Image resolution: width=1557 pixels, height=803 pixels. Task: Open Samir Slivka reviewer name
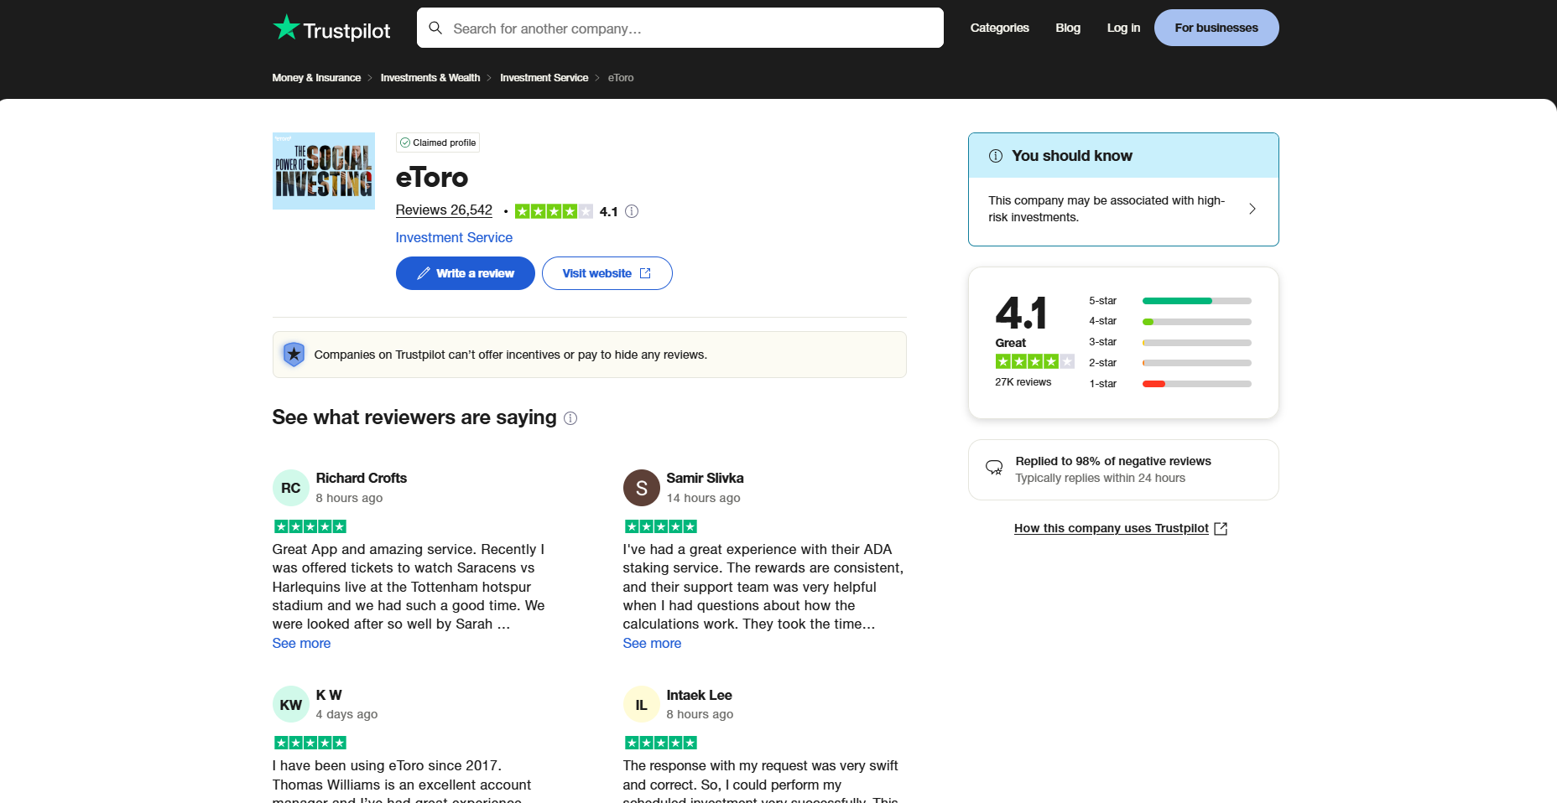point(705,479)
